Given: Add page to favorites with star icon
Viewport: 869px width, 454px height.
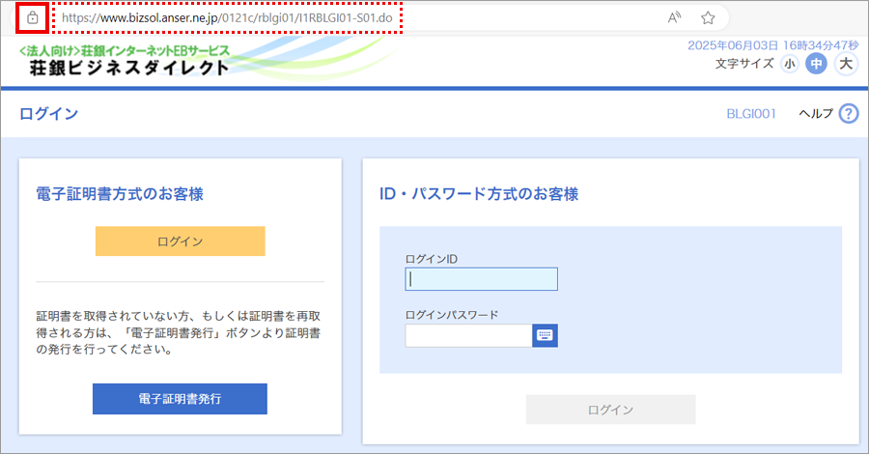Looking at the screenshot, I should pos(708,17).
